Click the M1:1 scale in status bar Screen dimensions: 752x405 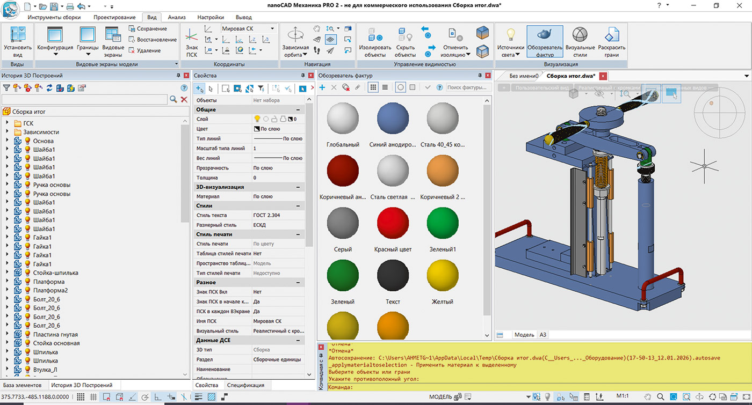coord(623,397)
